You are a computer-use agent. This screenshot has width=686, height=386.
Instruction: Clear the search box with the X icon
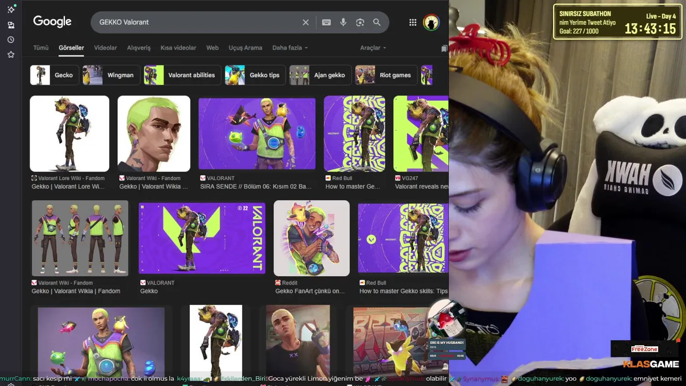[305, 22]
